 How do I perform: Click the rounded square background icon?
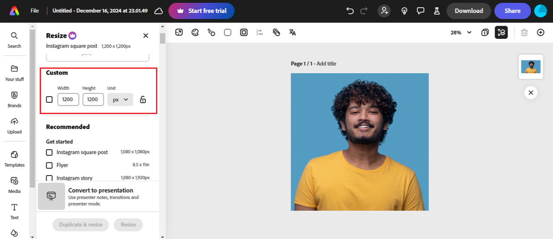click(228, 32)
